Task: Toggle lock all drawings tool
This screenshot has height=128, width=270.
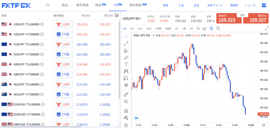Action: click(x=126, y=124)
